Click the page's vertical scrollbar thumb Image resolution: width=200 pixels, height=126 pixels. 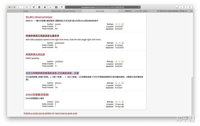[x=192, y=96]
